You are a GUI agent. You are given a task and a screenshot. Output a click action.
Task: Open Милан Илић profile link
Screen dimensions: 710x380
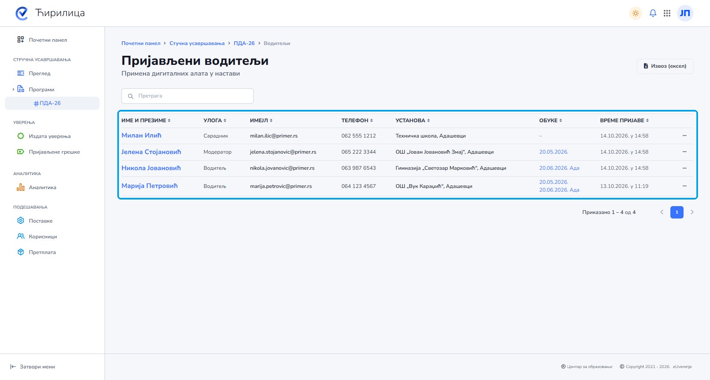[x=141, y=135]
